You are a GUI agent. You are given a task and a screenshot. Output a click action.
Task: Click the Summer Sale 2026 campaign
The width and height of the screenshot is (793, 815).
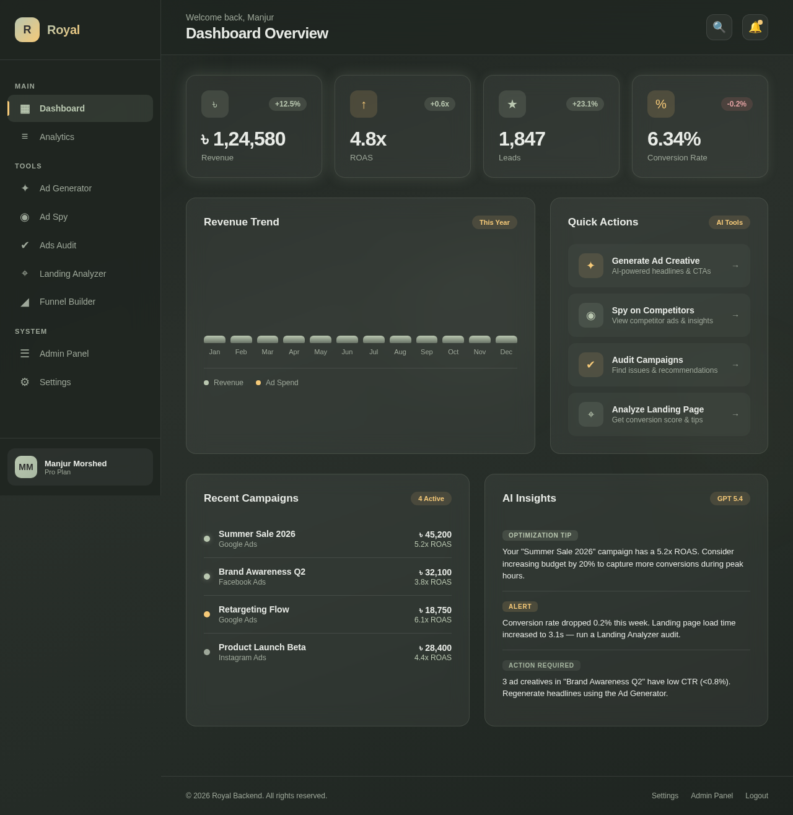[328, 539]
